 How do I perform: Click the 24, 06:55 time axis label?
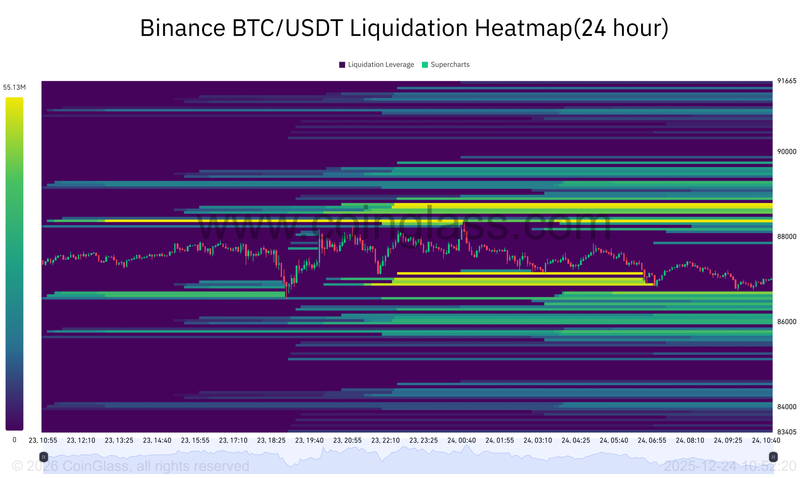(652, 440)
